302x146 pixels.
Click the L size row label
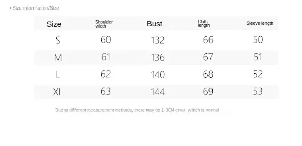pyautogui.click(x=58, y=75)
